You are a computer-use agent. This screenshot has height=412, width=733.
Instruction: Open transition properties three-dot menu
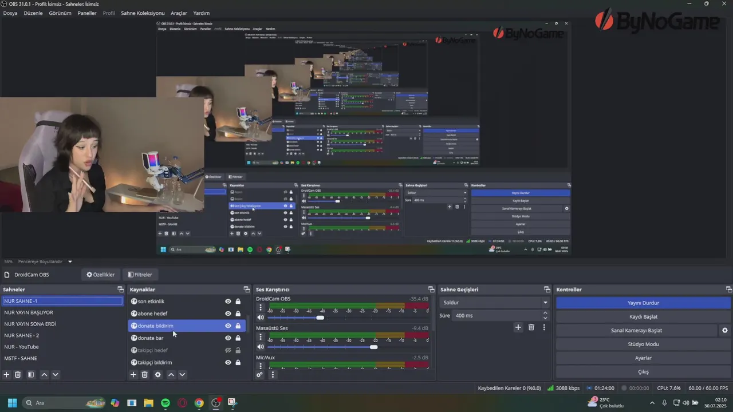[x=544, y=327]
